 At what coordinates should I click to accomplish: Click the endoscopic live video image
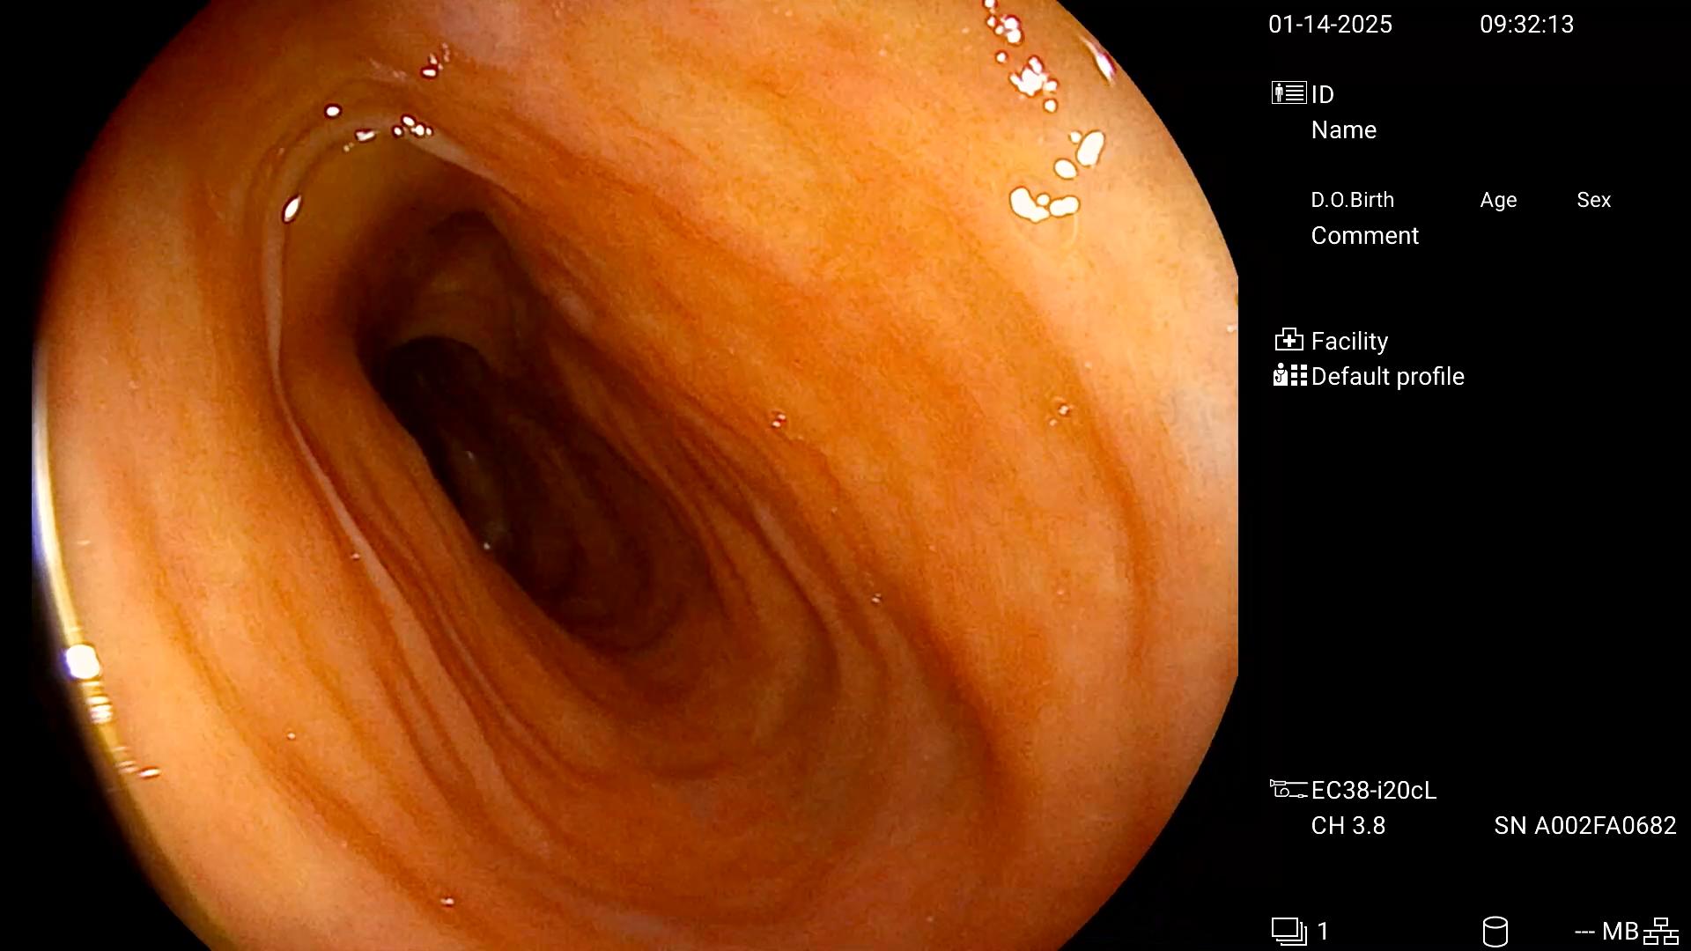[634, 475]
